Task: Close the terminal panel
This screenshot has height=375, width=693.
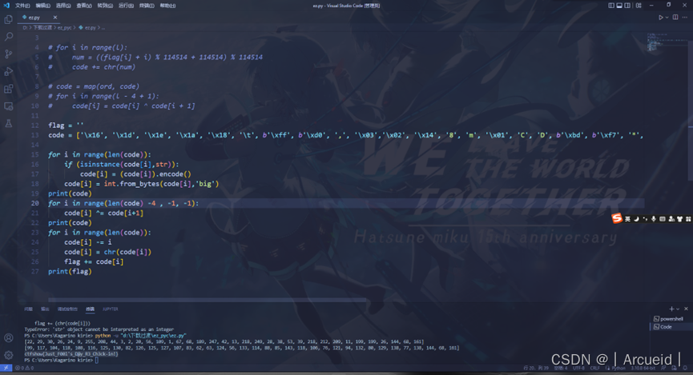Action: [x=686, y=309]
